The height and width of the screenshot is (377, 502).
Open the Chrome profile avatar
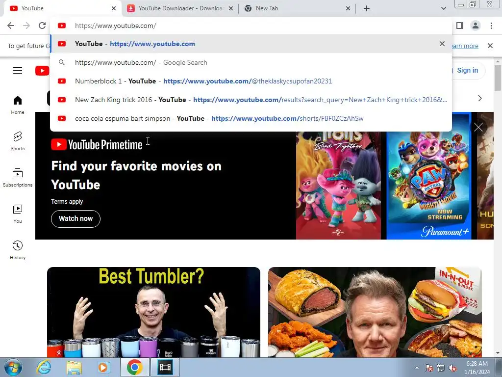tap(476, 26)
